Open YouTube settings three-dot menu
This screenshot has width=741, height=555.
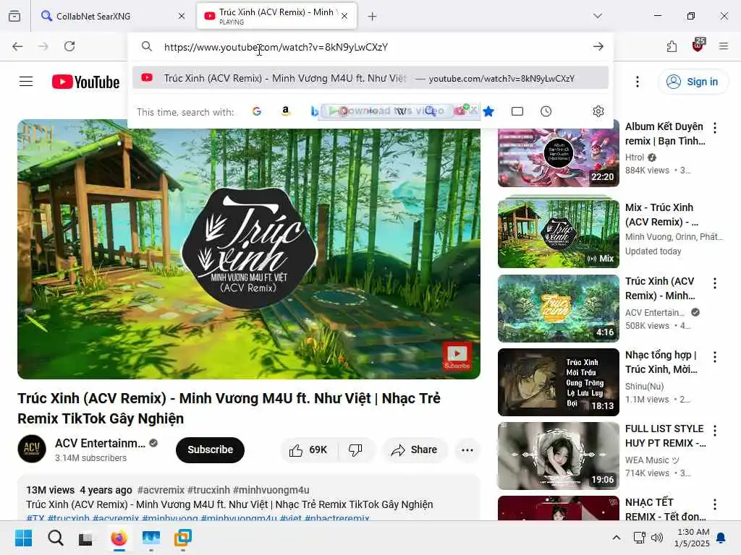pyautogui.click(x=638, y=82)
